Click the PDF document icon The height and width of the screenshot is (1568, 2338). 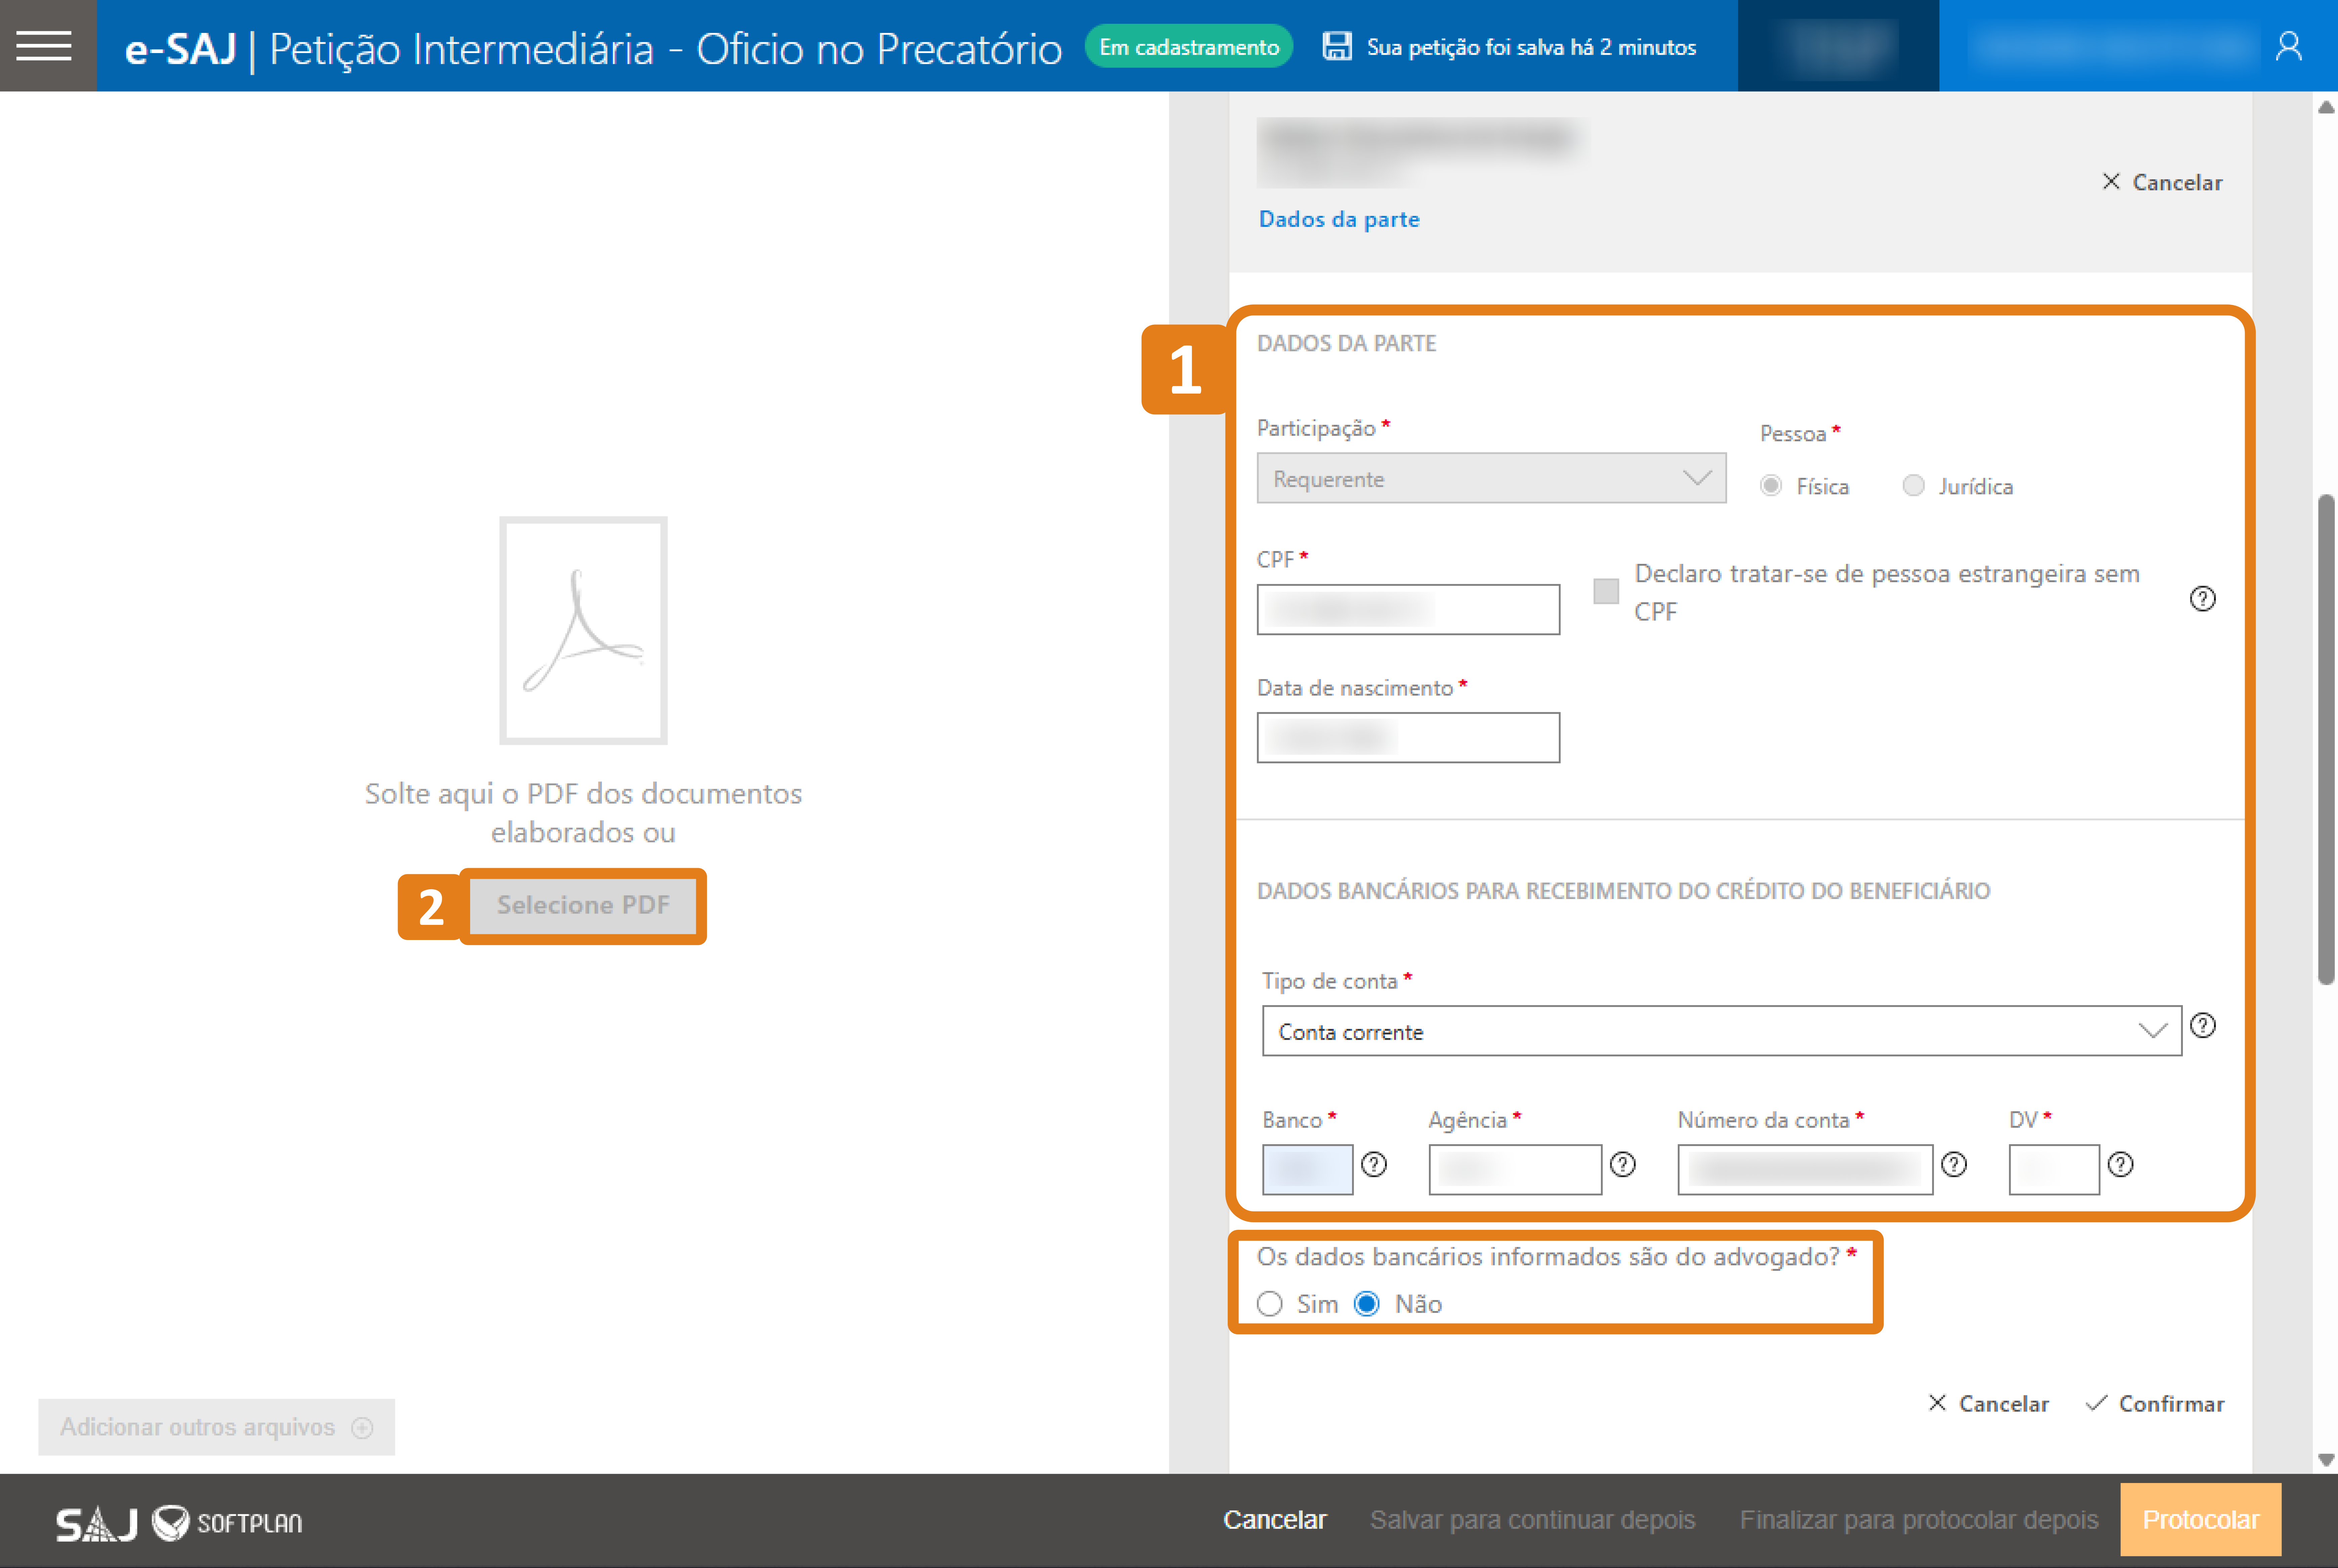pyautogui.click(x=583, y=630)
